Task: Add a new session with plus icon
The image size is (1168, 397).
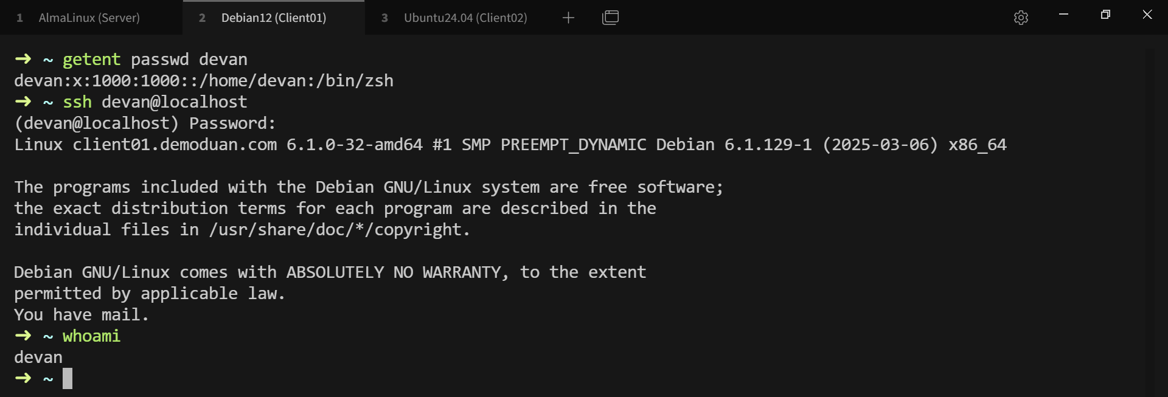Action: pyautogui.click(x=568, y=18)
